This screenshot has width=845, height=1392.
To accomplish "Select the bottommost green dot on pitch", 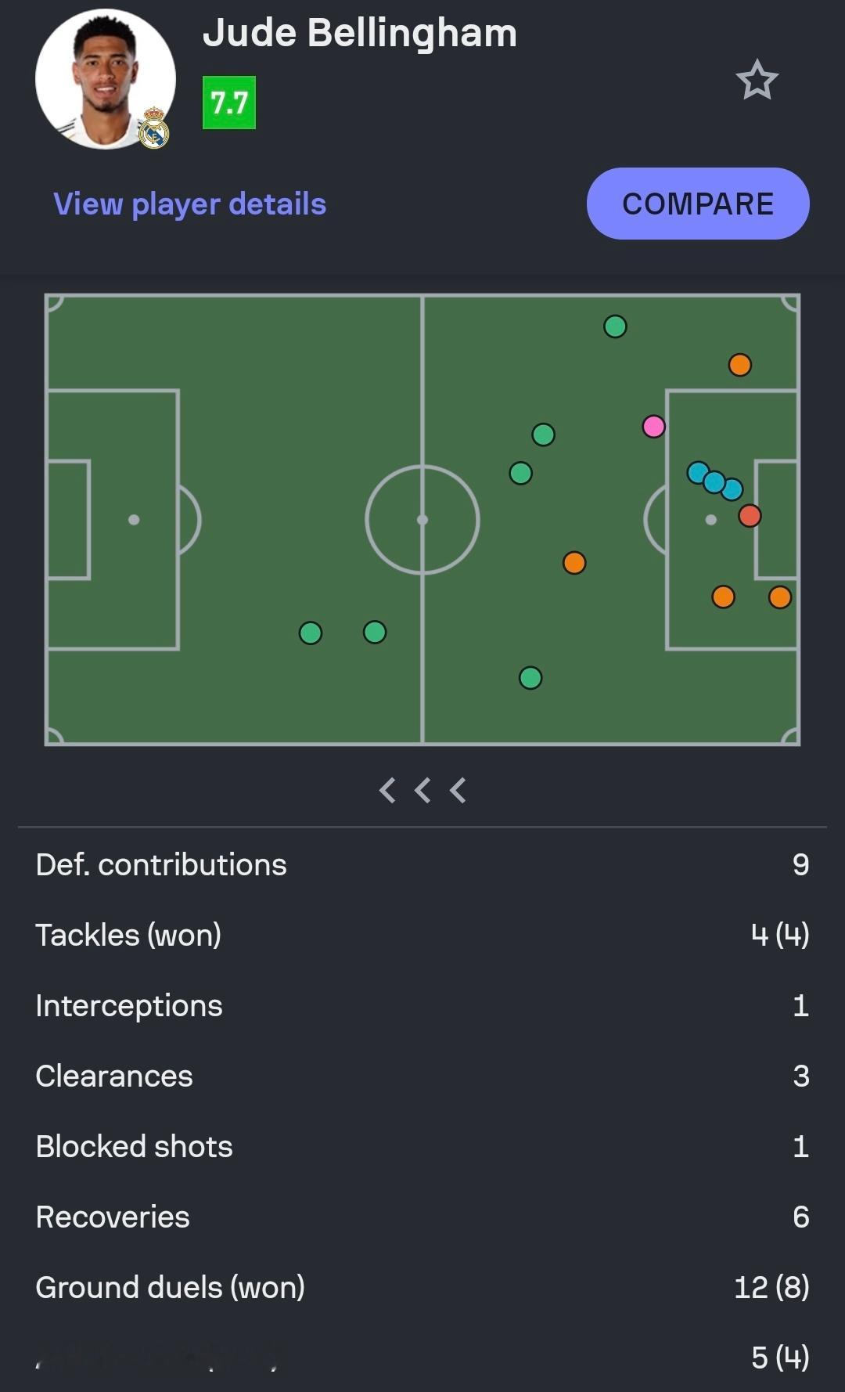I will 530,678.
